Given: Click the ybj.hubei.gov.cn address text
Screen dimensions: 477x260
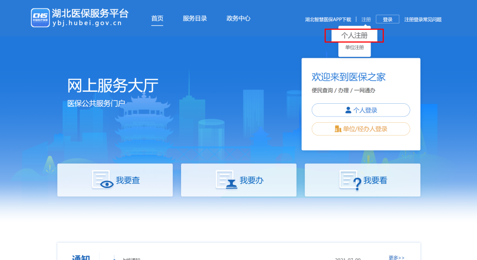Looking at the screenshot, I should [x=87, y=23].
